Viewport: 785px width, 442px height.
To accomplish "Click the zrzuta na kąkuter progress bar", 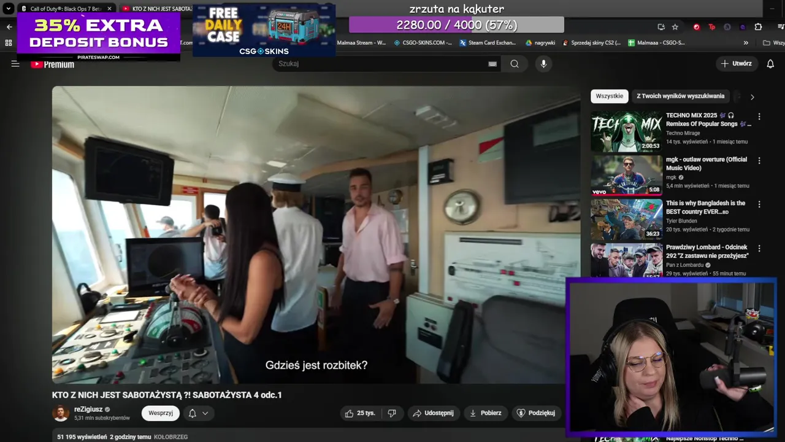I will pyautogui.click(x=456, y=25).
